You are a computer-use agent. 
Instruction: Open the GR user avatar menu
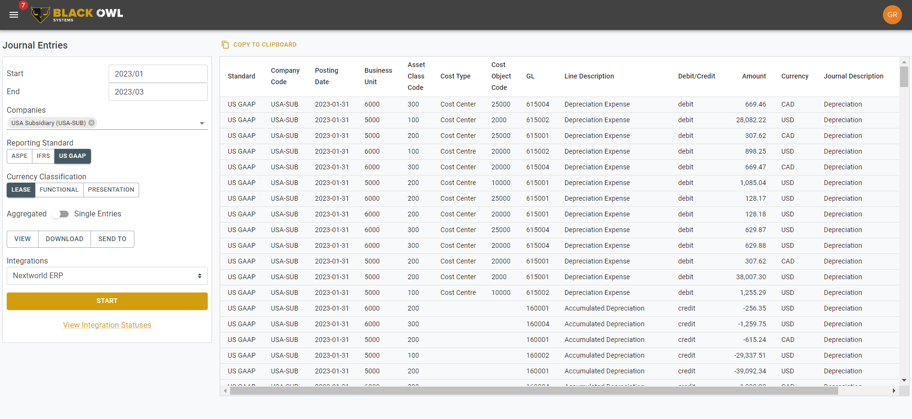892,15
